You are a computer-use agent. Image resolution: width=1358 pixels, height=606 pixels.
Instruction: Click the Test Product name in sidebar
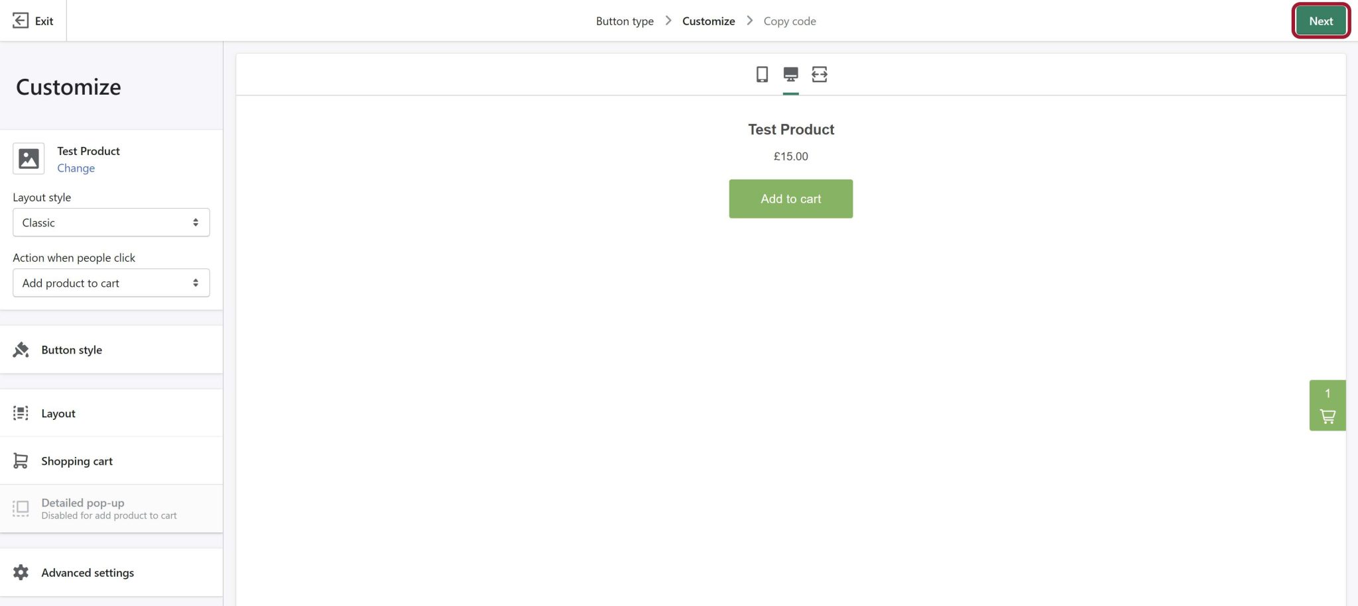pyautogui.click(x=88, y=151)
